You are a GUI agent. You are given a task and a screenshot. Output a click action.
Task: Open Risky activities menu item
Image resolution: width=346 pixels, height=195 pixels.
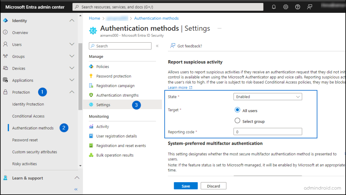[x=24, y=164]
